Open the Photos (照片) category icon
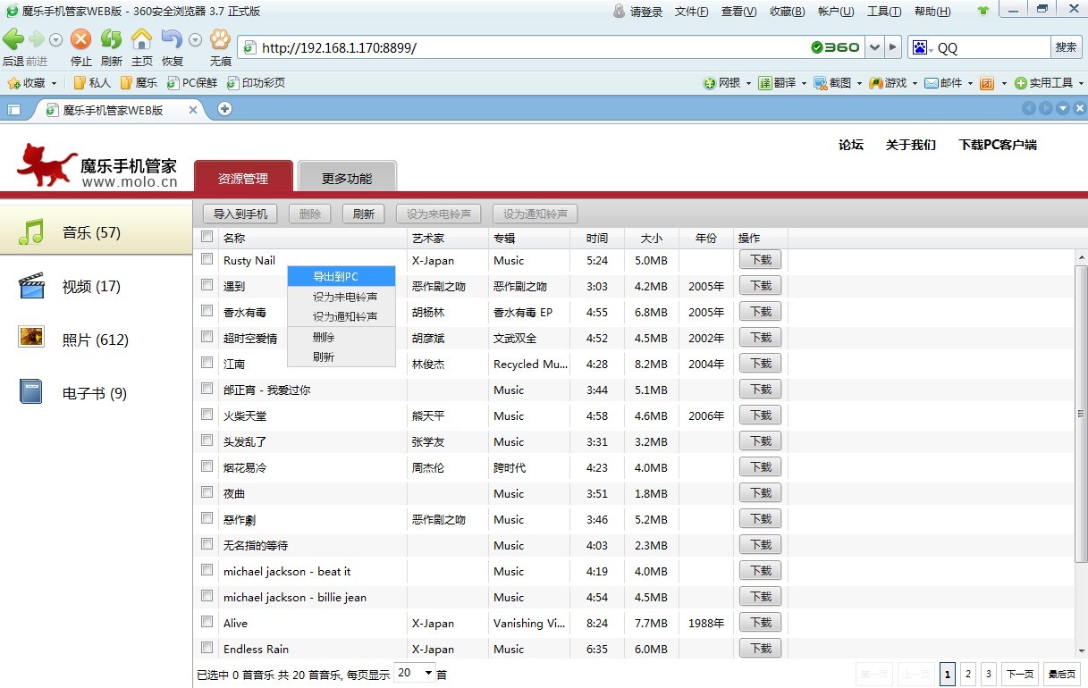The image size is (1088, 688). click(x=31, y=337)
